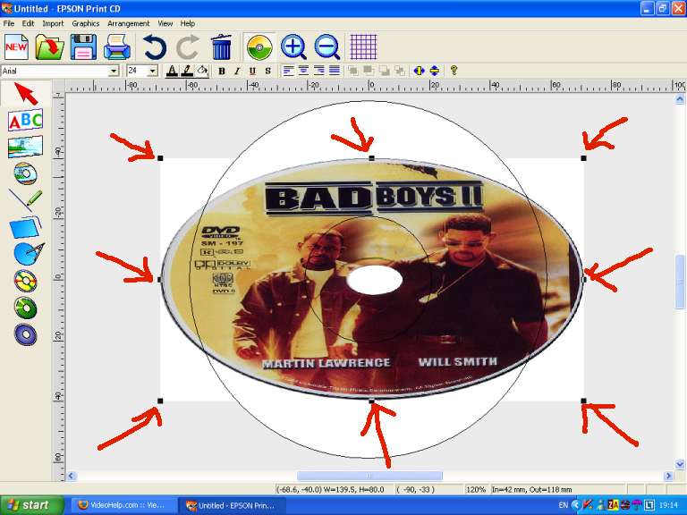This screenshot has width=687, height=515.
Task: Open the Edit menu
Action: [x=28, y=23]
